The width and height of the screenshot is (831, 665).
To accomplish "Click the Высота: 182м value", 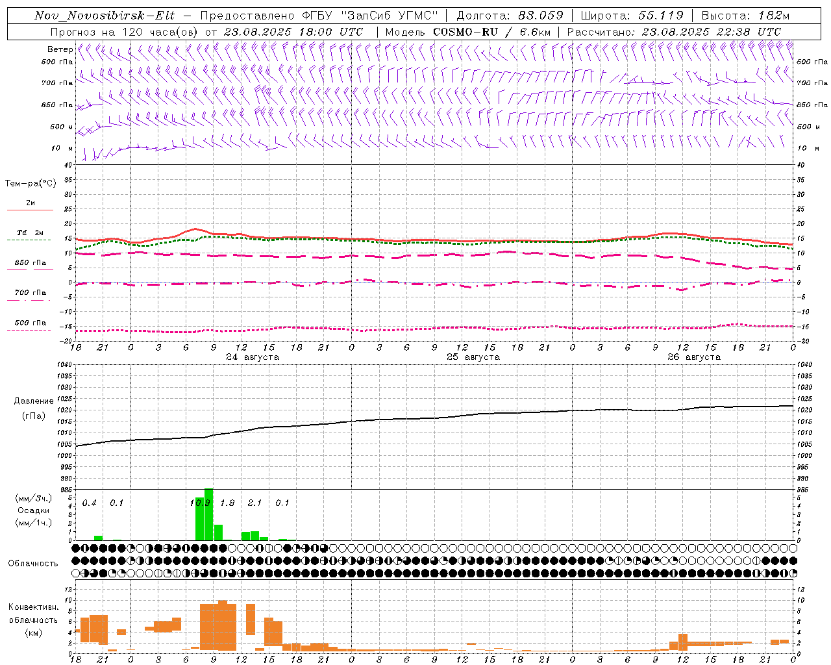I will (x=745, y=16).
